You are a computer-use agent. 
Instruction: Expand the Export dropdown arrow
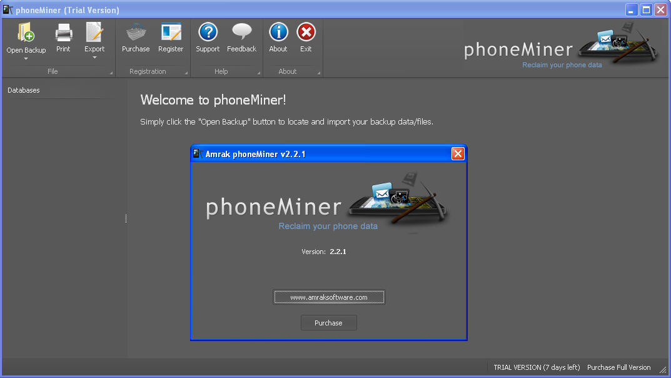94,56
